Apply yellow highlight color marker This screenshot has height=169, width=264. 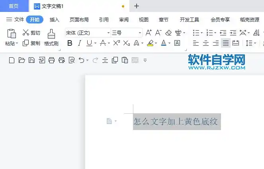[150, 43]
